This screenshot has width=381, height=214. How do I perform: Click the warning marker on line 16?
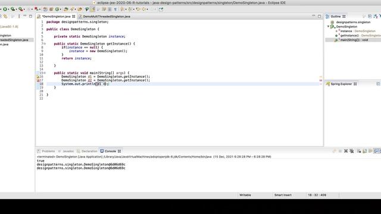38,77
